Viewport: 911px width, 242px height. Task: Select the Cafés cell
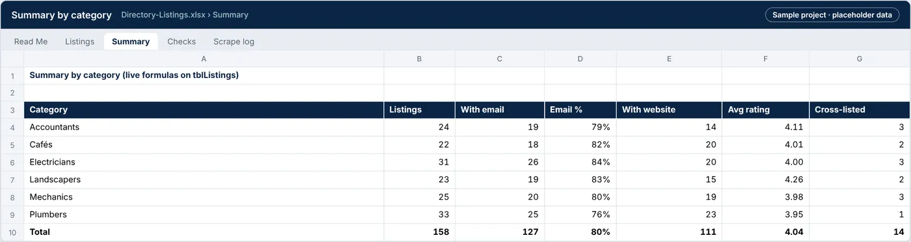tap(204, 145)
